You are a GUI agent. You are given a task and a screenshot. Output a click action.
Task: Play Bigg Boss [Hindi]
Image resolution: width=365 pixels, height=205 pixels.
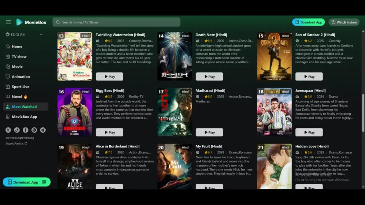click(x=109, y=132)
